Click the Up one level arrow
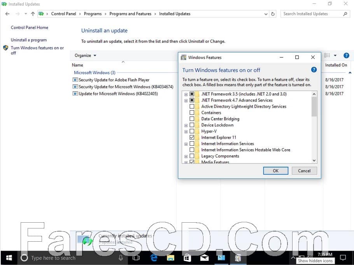 [33, 14]
